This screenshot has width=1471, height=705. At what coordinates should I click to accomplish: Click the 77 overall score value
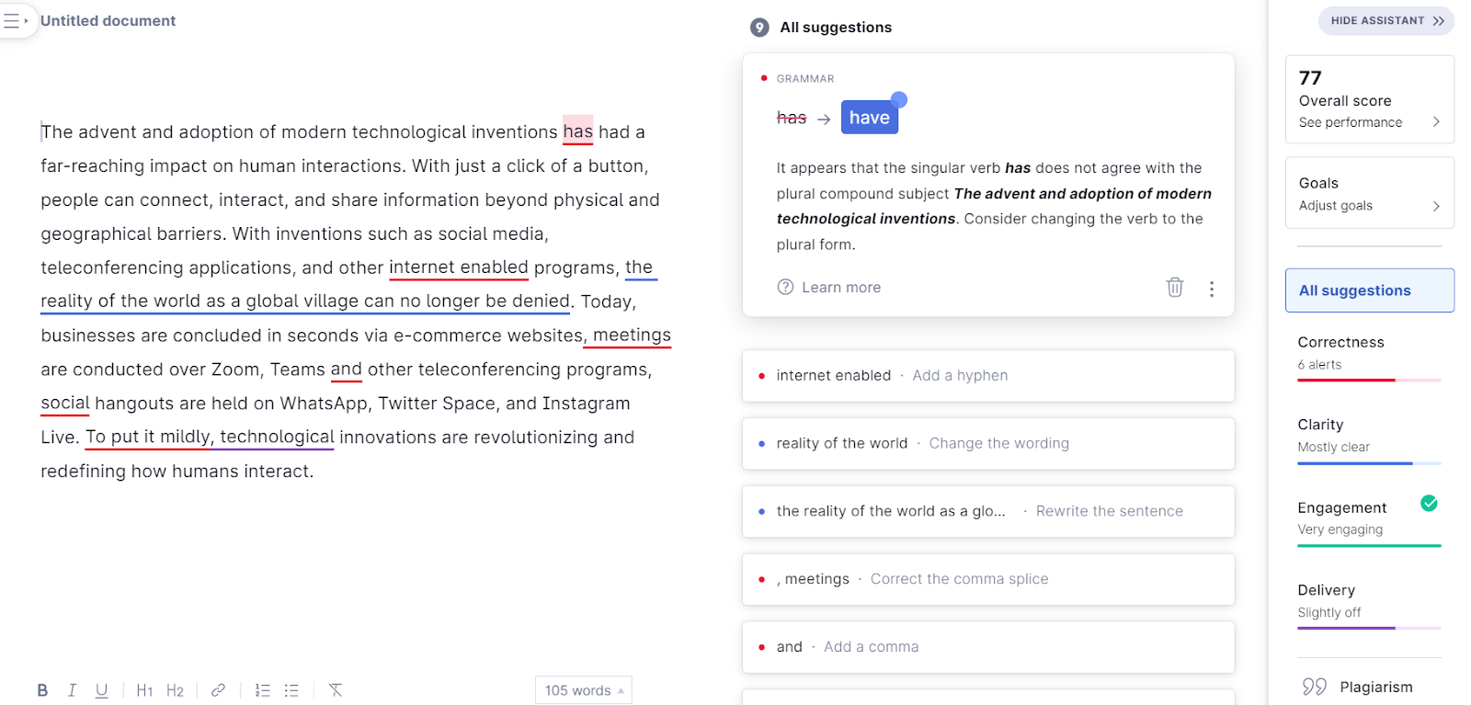click(1310, 78)
